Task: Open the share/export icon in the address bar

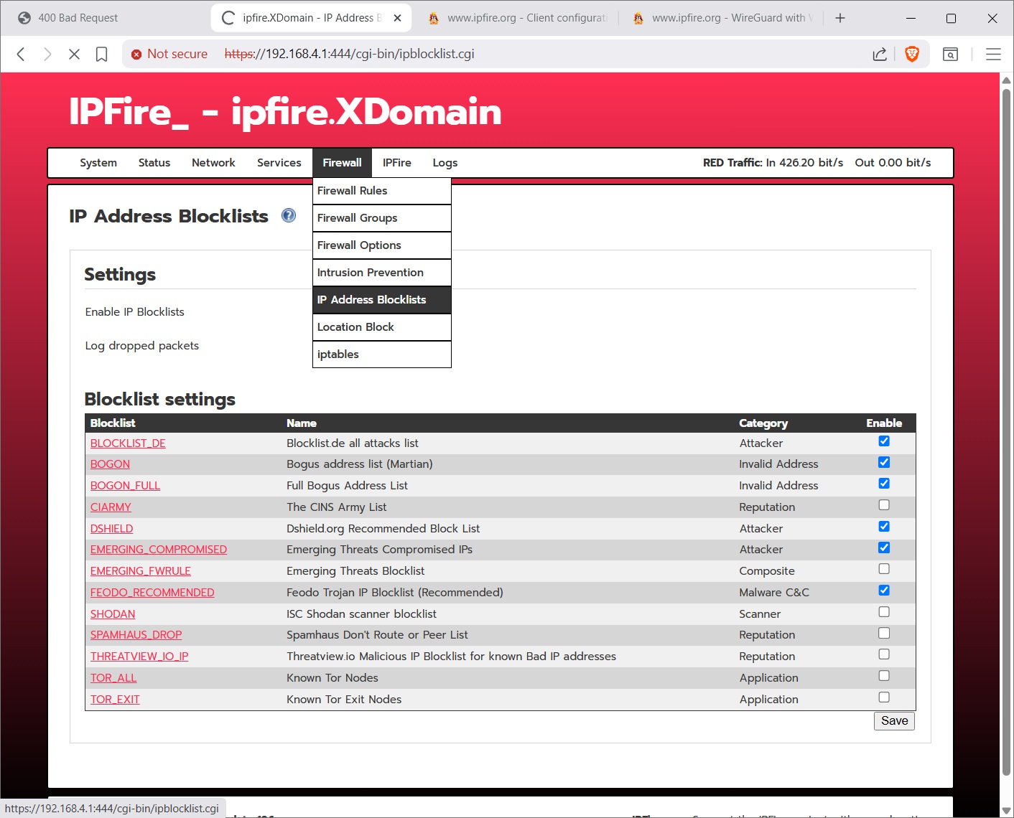Action: pyautogui.click(x=879, y=54)
